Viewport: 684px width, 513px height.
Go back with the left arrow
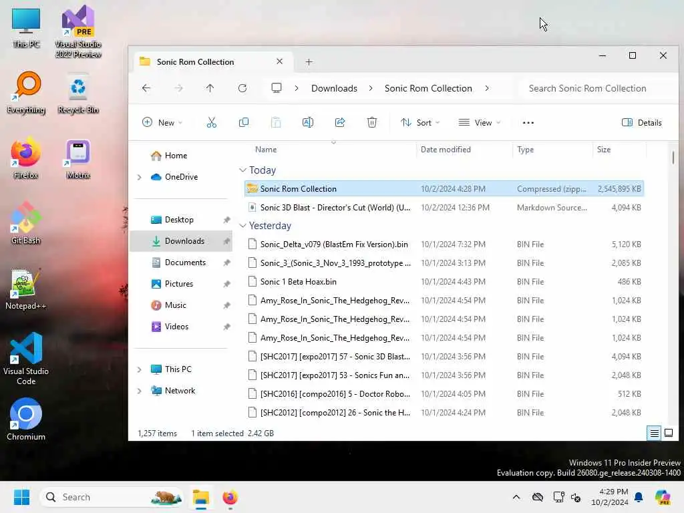tap(146, 88)
